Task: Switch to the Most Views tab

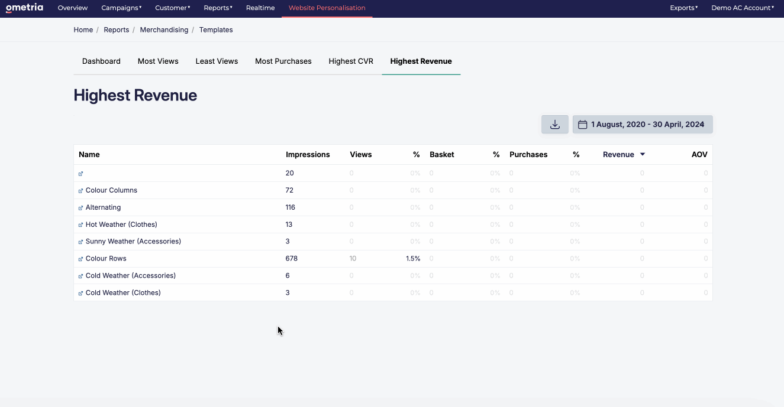Action: point(158,61)
